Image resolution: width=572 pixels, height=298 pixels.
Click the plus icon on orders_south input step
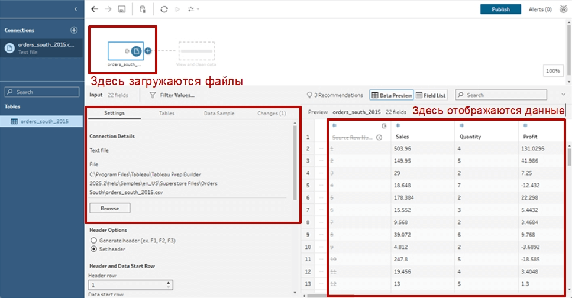click(148, 51)
